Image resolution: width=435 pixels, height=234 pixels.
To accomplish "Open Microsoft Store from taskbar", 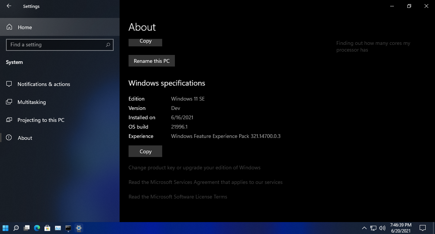I will pos(47,228).
